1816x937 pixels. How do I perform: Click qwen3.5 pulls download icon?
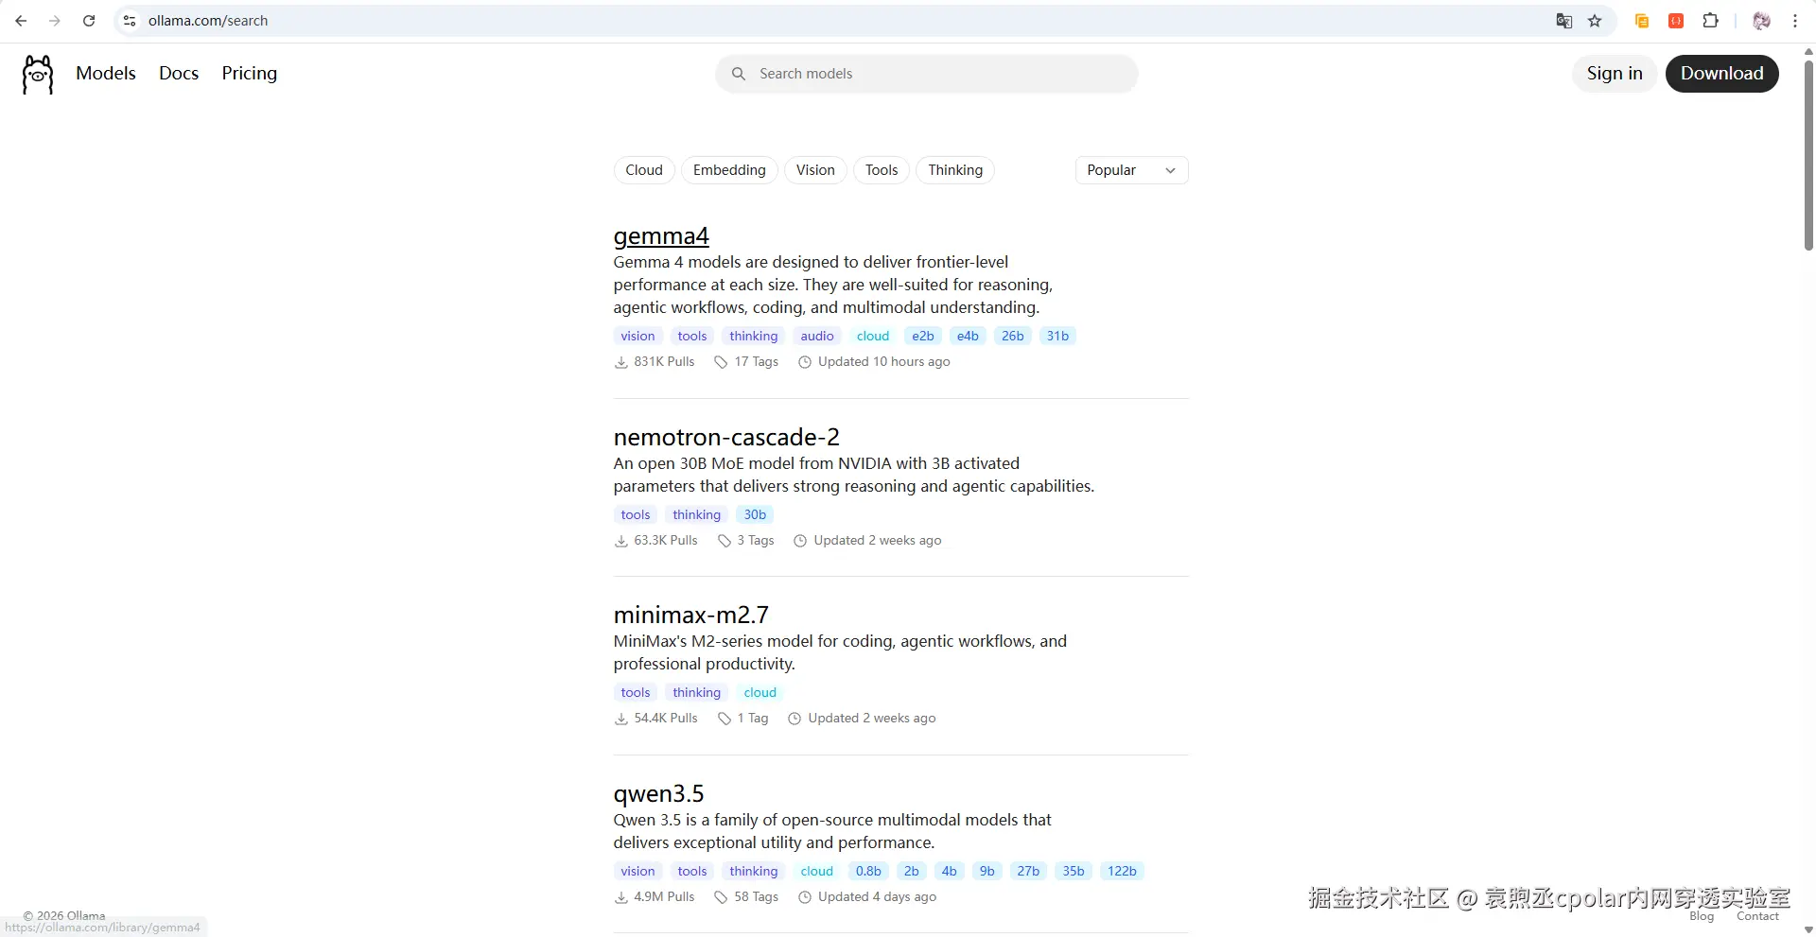point(621,897)
